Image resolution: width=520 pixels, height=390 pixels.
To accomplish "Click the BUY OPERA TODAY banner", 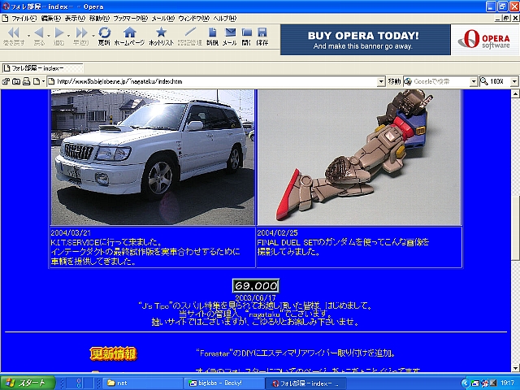I will click(366, 40).
